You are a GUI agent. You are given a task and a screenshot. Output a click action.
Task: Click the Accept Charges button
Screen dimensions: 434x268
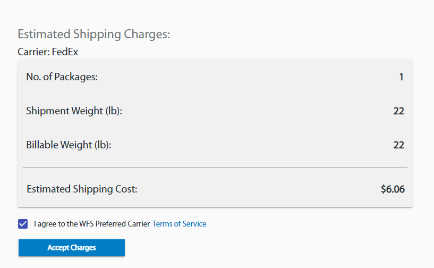72,248
